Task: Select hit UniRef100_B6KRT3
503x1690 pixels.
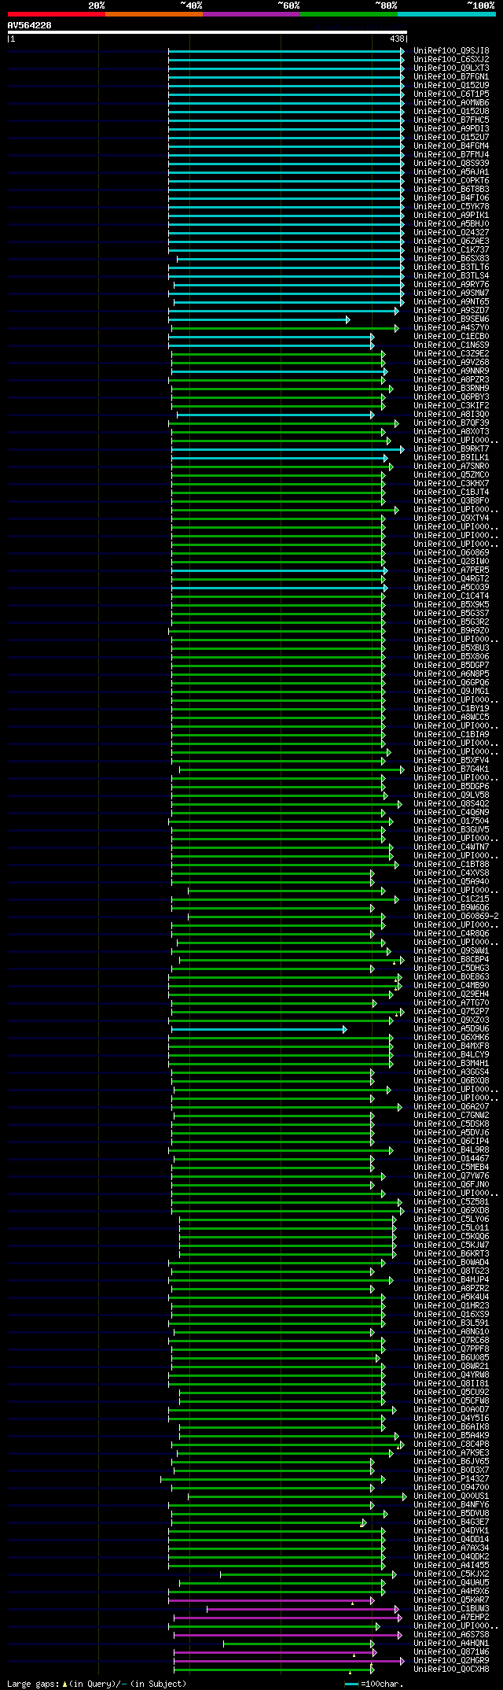Action: coord(451,1253)
